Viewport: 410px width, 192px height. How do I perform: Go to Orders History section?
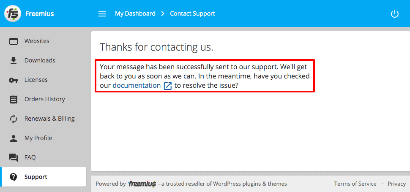click(45, 99)
